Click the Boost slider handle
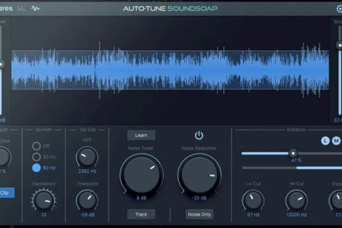The height and width of the screenshot is (228, 342). [x=339, y=45]
